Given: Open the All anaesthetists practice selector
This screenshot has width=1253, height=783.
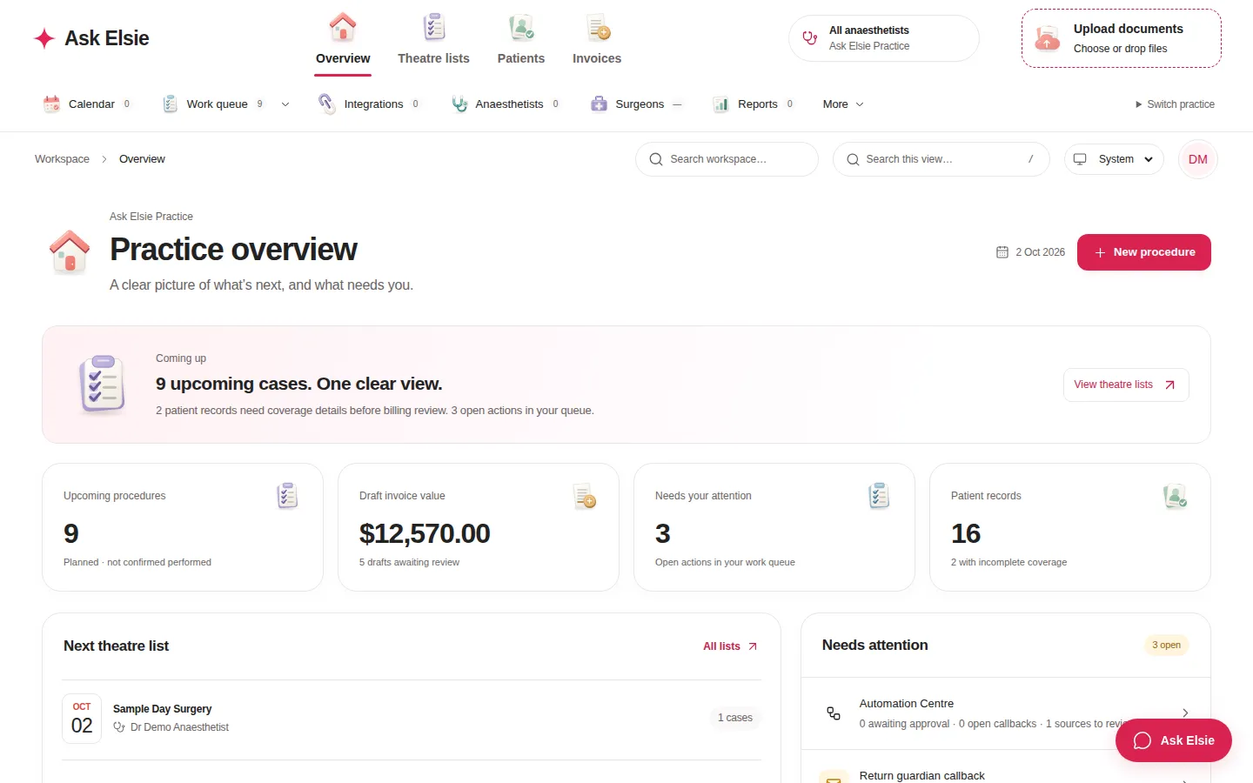Looking at the screenshot, I should pyautogui.click(x=884, y=38).
